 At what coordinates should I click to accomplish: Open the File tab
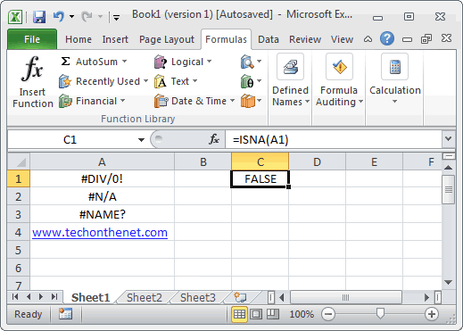pos(32,39)
